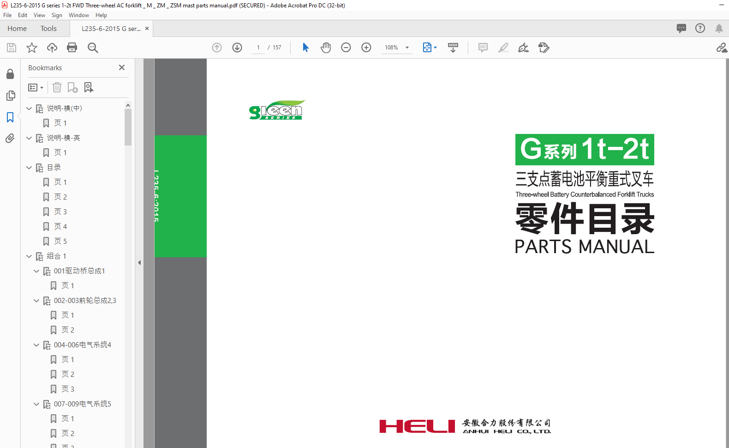Viewport: 729px width, 448px height.
Task: Collapse the 组合 1 bookmark group
Action: (29, 256)
